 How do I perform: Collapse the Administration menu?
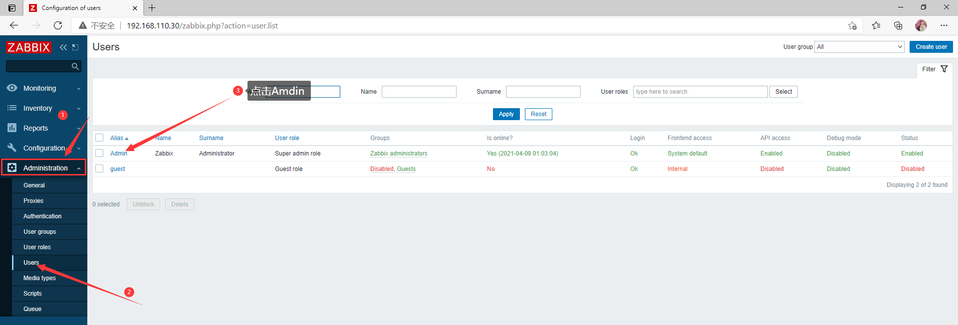pyautogui.click(x=79, y=168)
